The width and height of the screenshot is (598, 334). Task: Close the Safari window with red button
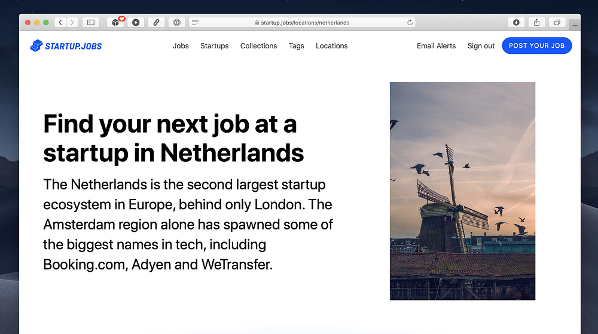(28, 23)
